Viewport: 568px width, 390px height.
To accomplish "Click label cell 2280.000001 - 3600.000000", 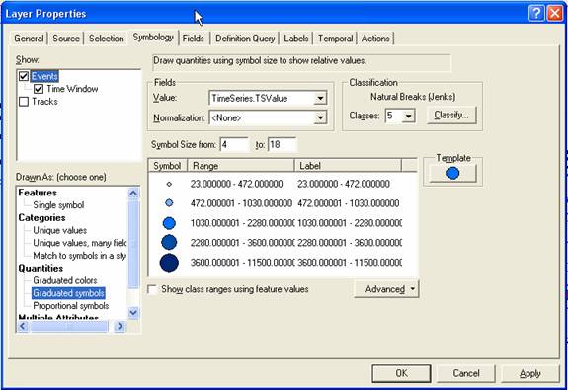I will coord(350,243).
